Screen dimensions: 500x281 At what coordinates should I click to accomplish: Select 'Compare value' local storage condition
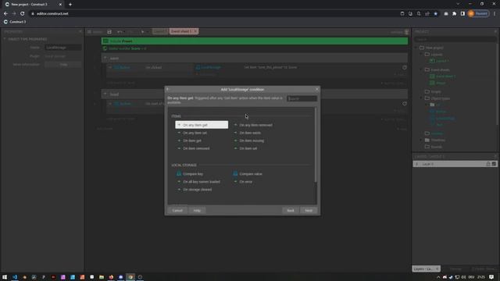tap(248, 174)
